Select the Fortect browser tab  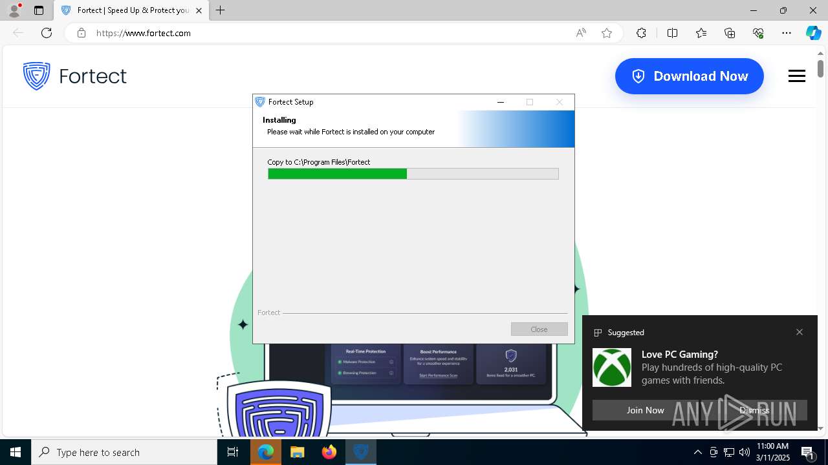(x=131, y=10)
